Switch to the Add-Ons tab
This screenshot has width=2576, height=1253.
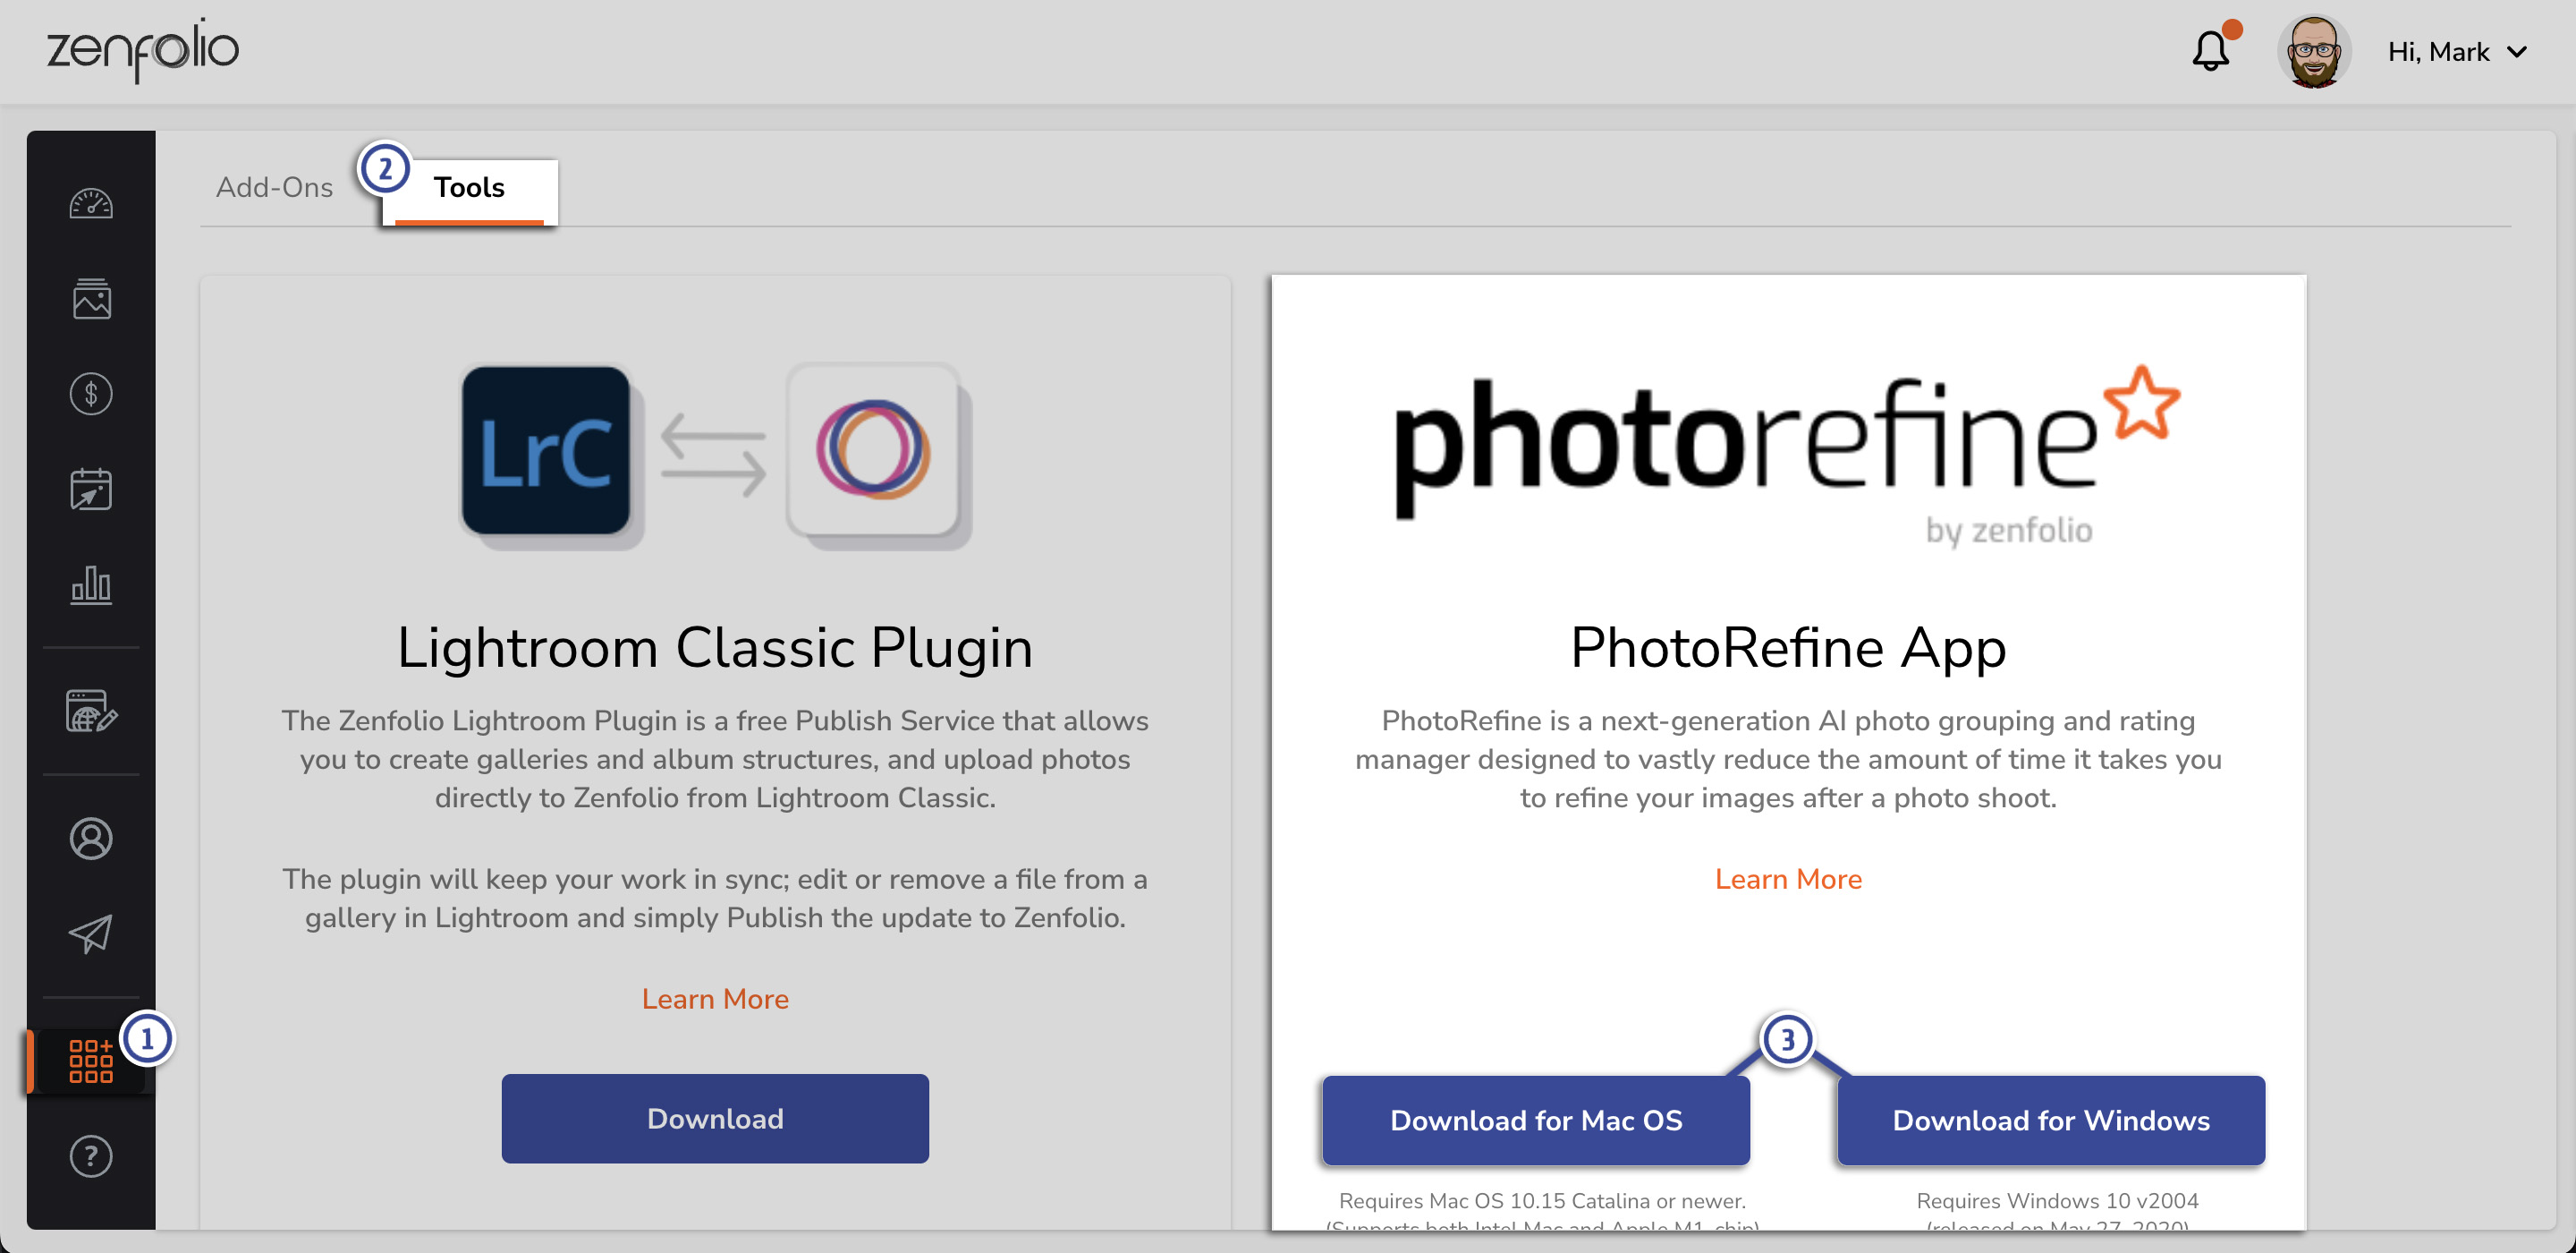[274, 187]
